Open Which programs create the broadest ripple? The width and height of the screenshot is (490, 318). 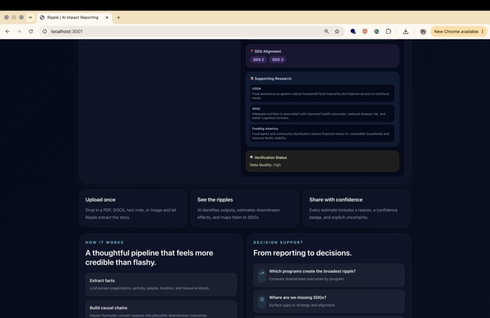(x=329, y=275)
